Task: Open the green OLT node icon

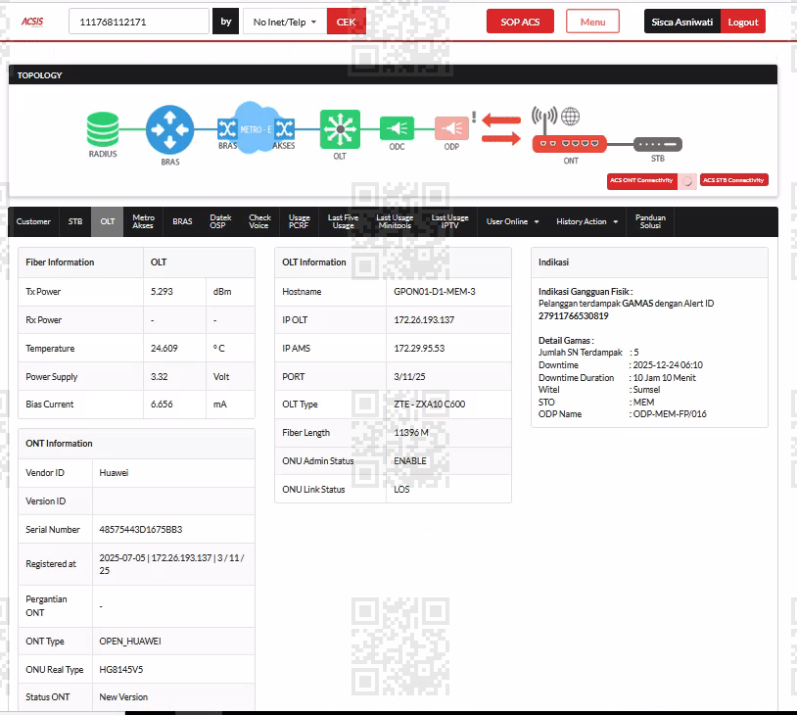Action: click(340, 129)
